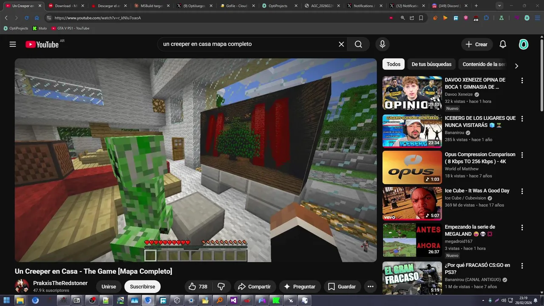Open 7-Zip from the taskbar

click(77, 300)
